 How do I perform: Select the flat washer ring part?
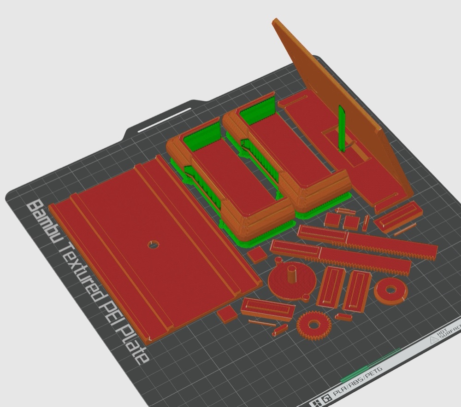[390, 291]
